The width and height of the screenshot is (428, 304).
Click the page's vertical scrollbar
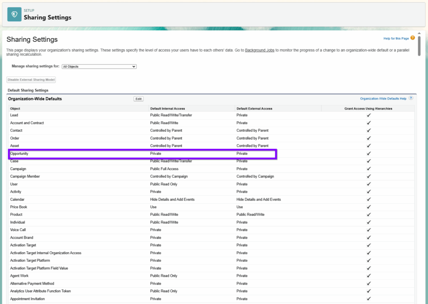[419, 46]
